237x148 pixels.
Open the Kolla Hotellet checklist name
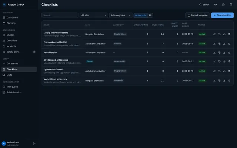[50, 53]
